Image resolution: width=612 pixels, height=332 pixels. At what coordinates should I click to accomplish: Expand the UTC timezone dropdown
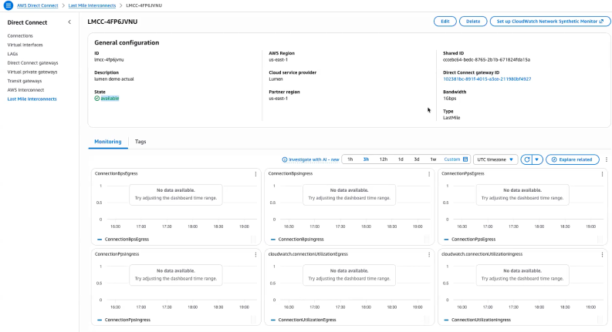[495, 159]
